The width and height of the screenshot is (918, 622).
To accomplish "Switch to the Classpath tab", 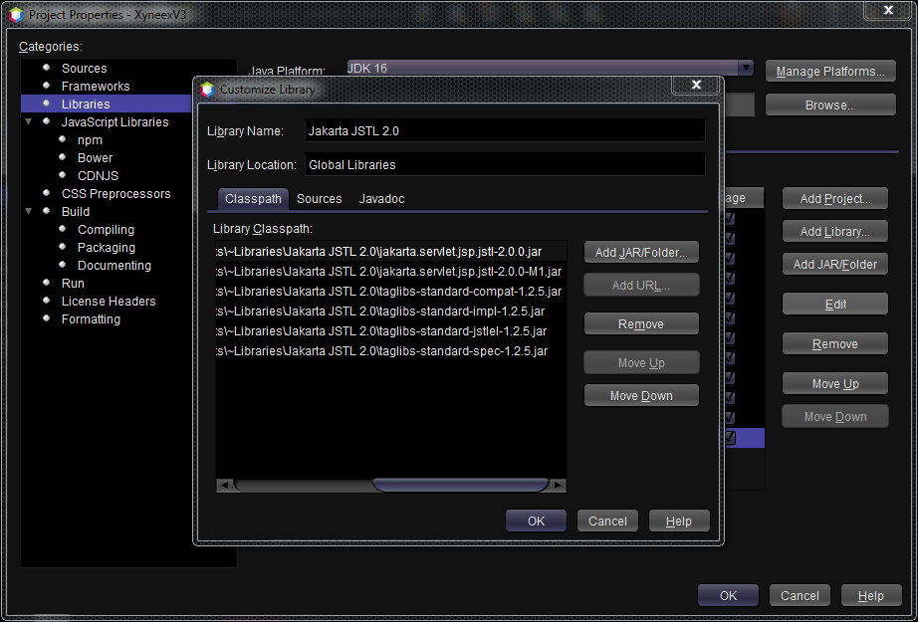I will tap(253, 199).
